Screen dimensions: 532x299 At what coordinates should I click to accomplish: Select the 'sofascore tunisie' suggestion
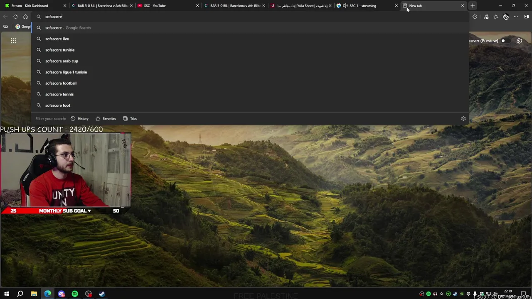[250, 50]
